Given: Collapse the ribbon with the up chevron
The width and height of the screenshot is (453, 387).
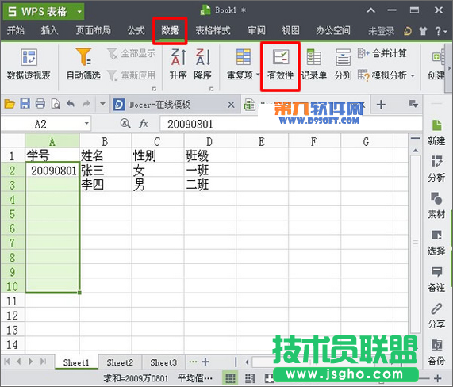Looking at the screenshot, I should click(x=371, y=10).
